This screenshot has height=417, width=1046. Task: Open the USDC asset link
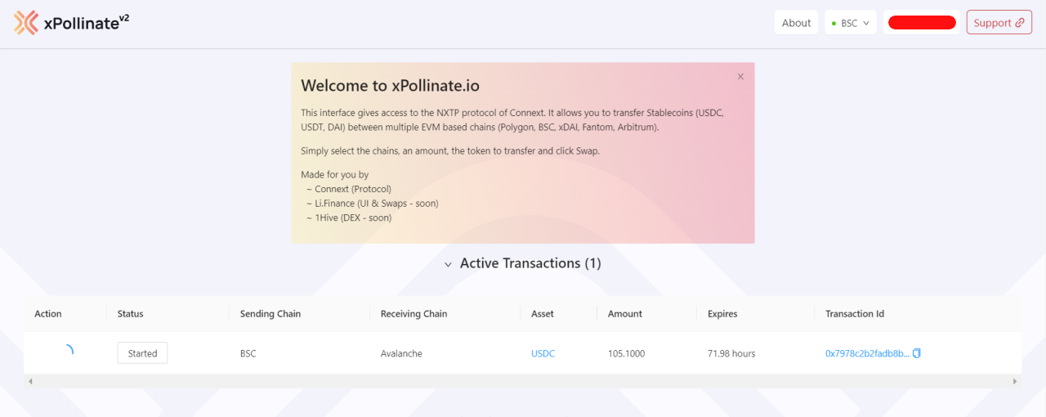[543, 353]
